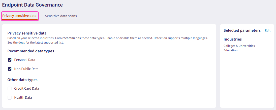Open the docs link for supported languages
The width and height of the screenshot is (276, 110).
coord(22,43)
